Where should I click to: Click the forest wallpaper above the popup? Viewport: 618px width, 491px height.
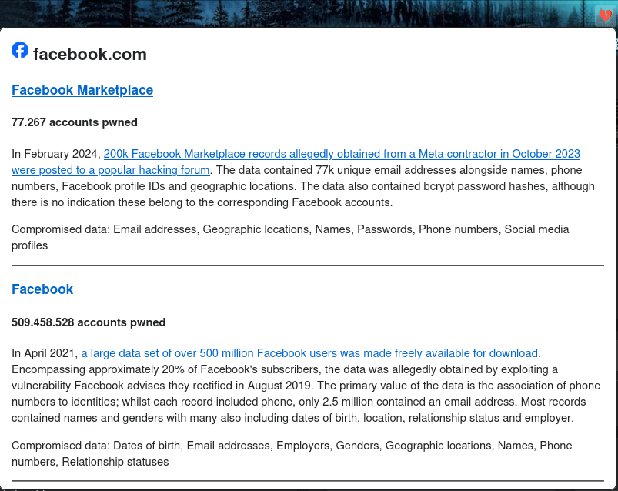(296, 12)
